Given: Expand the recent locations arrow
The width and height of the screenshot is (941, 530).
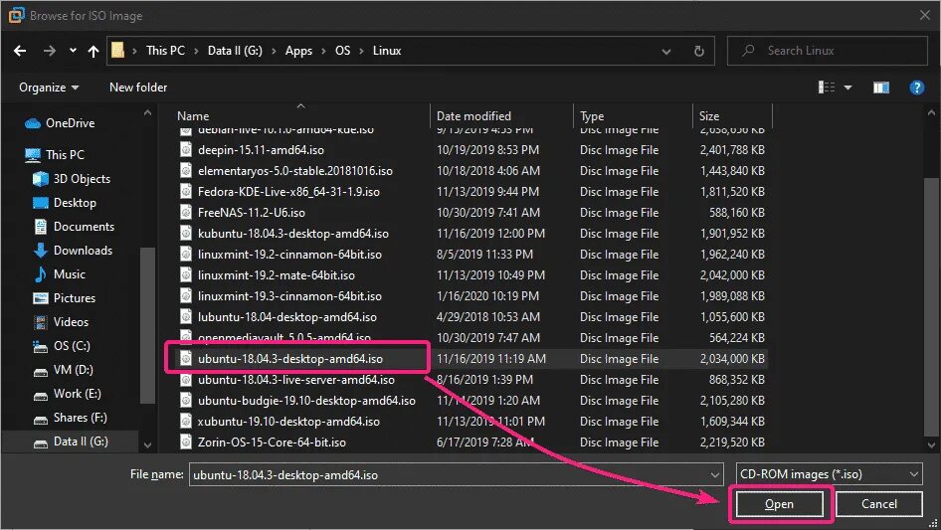Looking at the screenshot, I should point(73,51).
